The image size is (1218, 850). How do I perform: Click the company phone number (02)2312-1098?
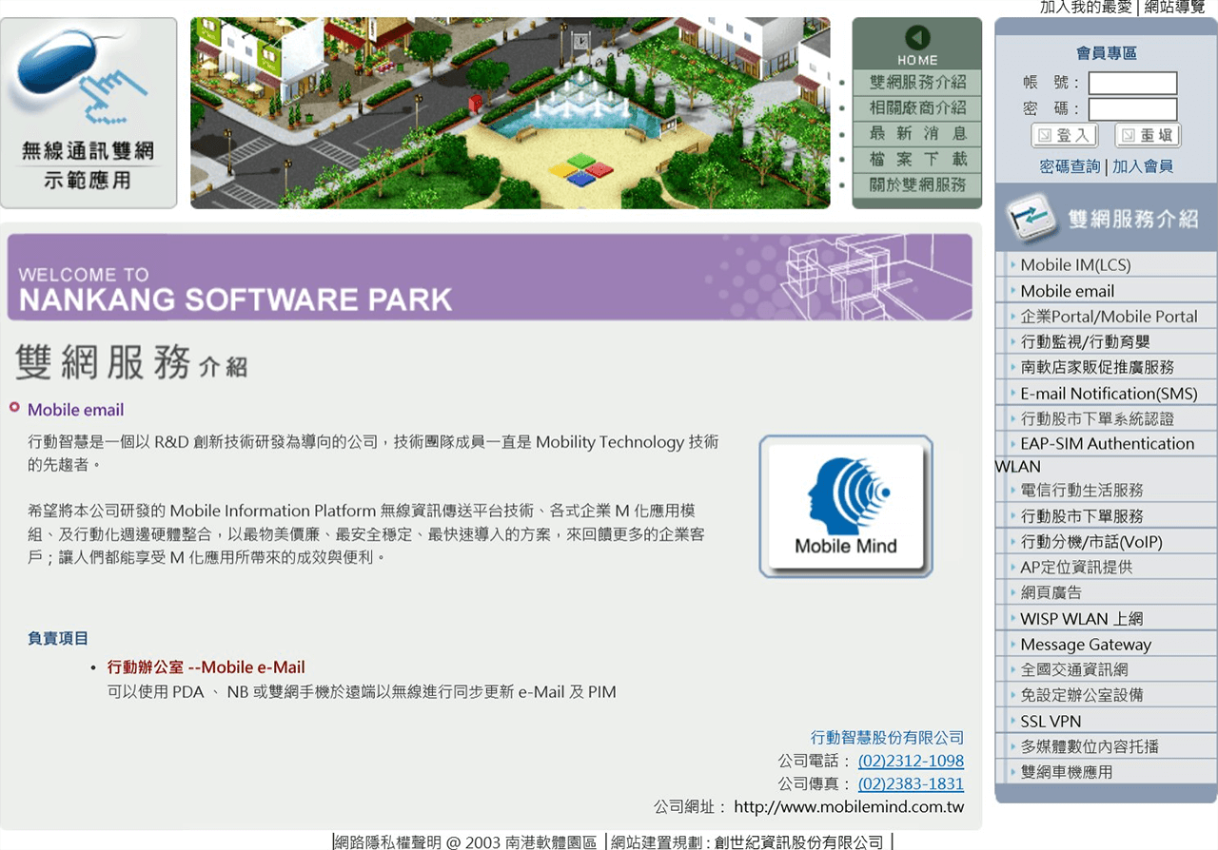point(911,761)
